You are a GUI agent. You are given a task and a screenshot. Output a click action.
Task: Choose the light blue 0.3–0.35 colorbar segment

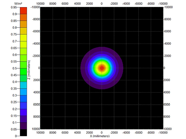click(x=24, y=92)
